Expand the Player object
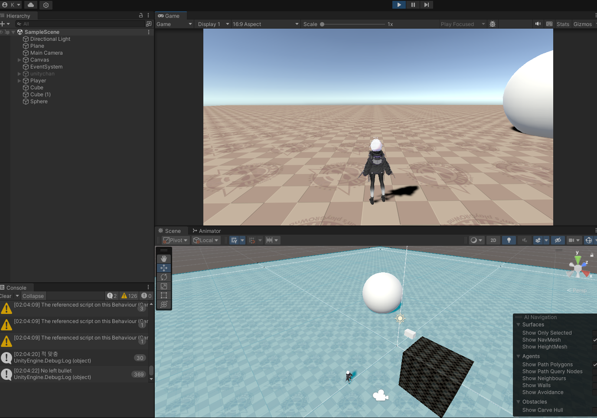Screen dimensions: 597x418 tap(19, 81)
